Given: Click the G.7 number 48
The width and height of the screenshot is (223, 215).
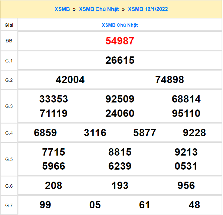Looking at the screenshot, I should (194, 205).
